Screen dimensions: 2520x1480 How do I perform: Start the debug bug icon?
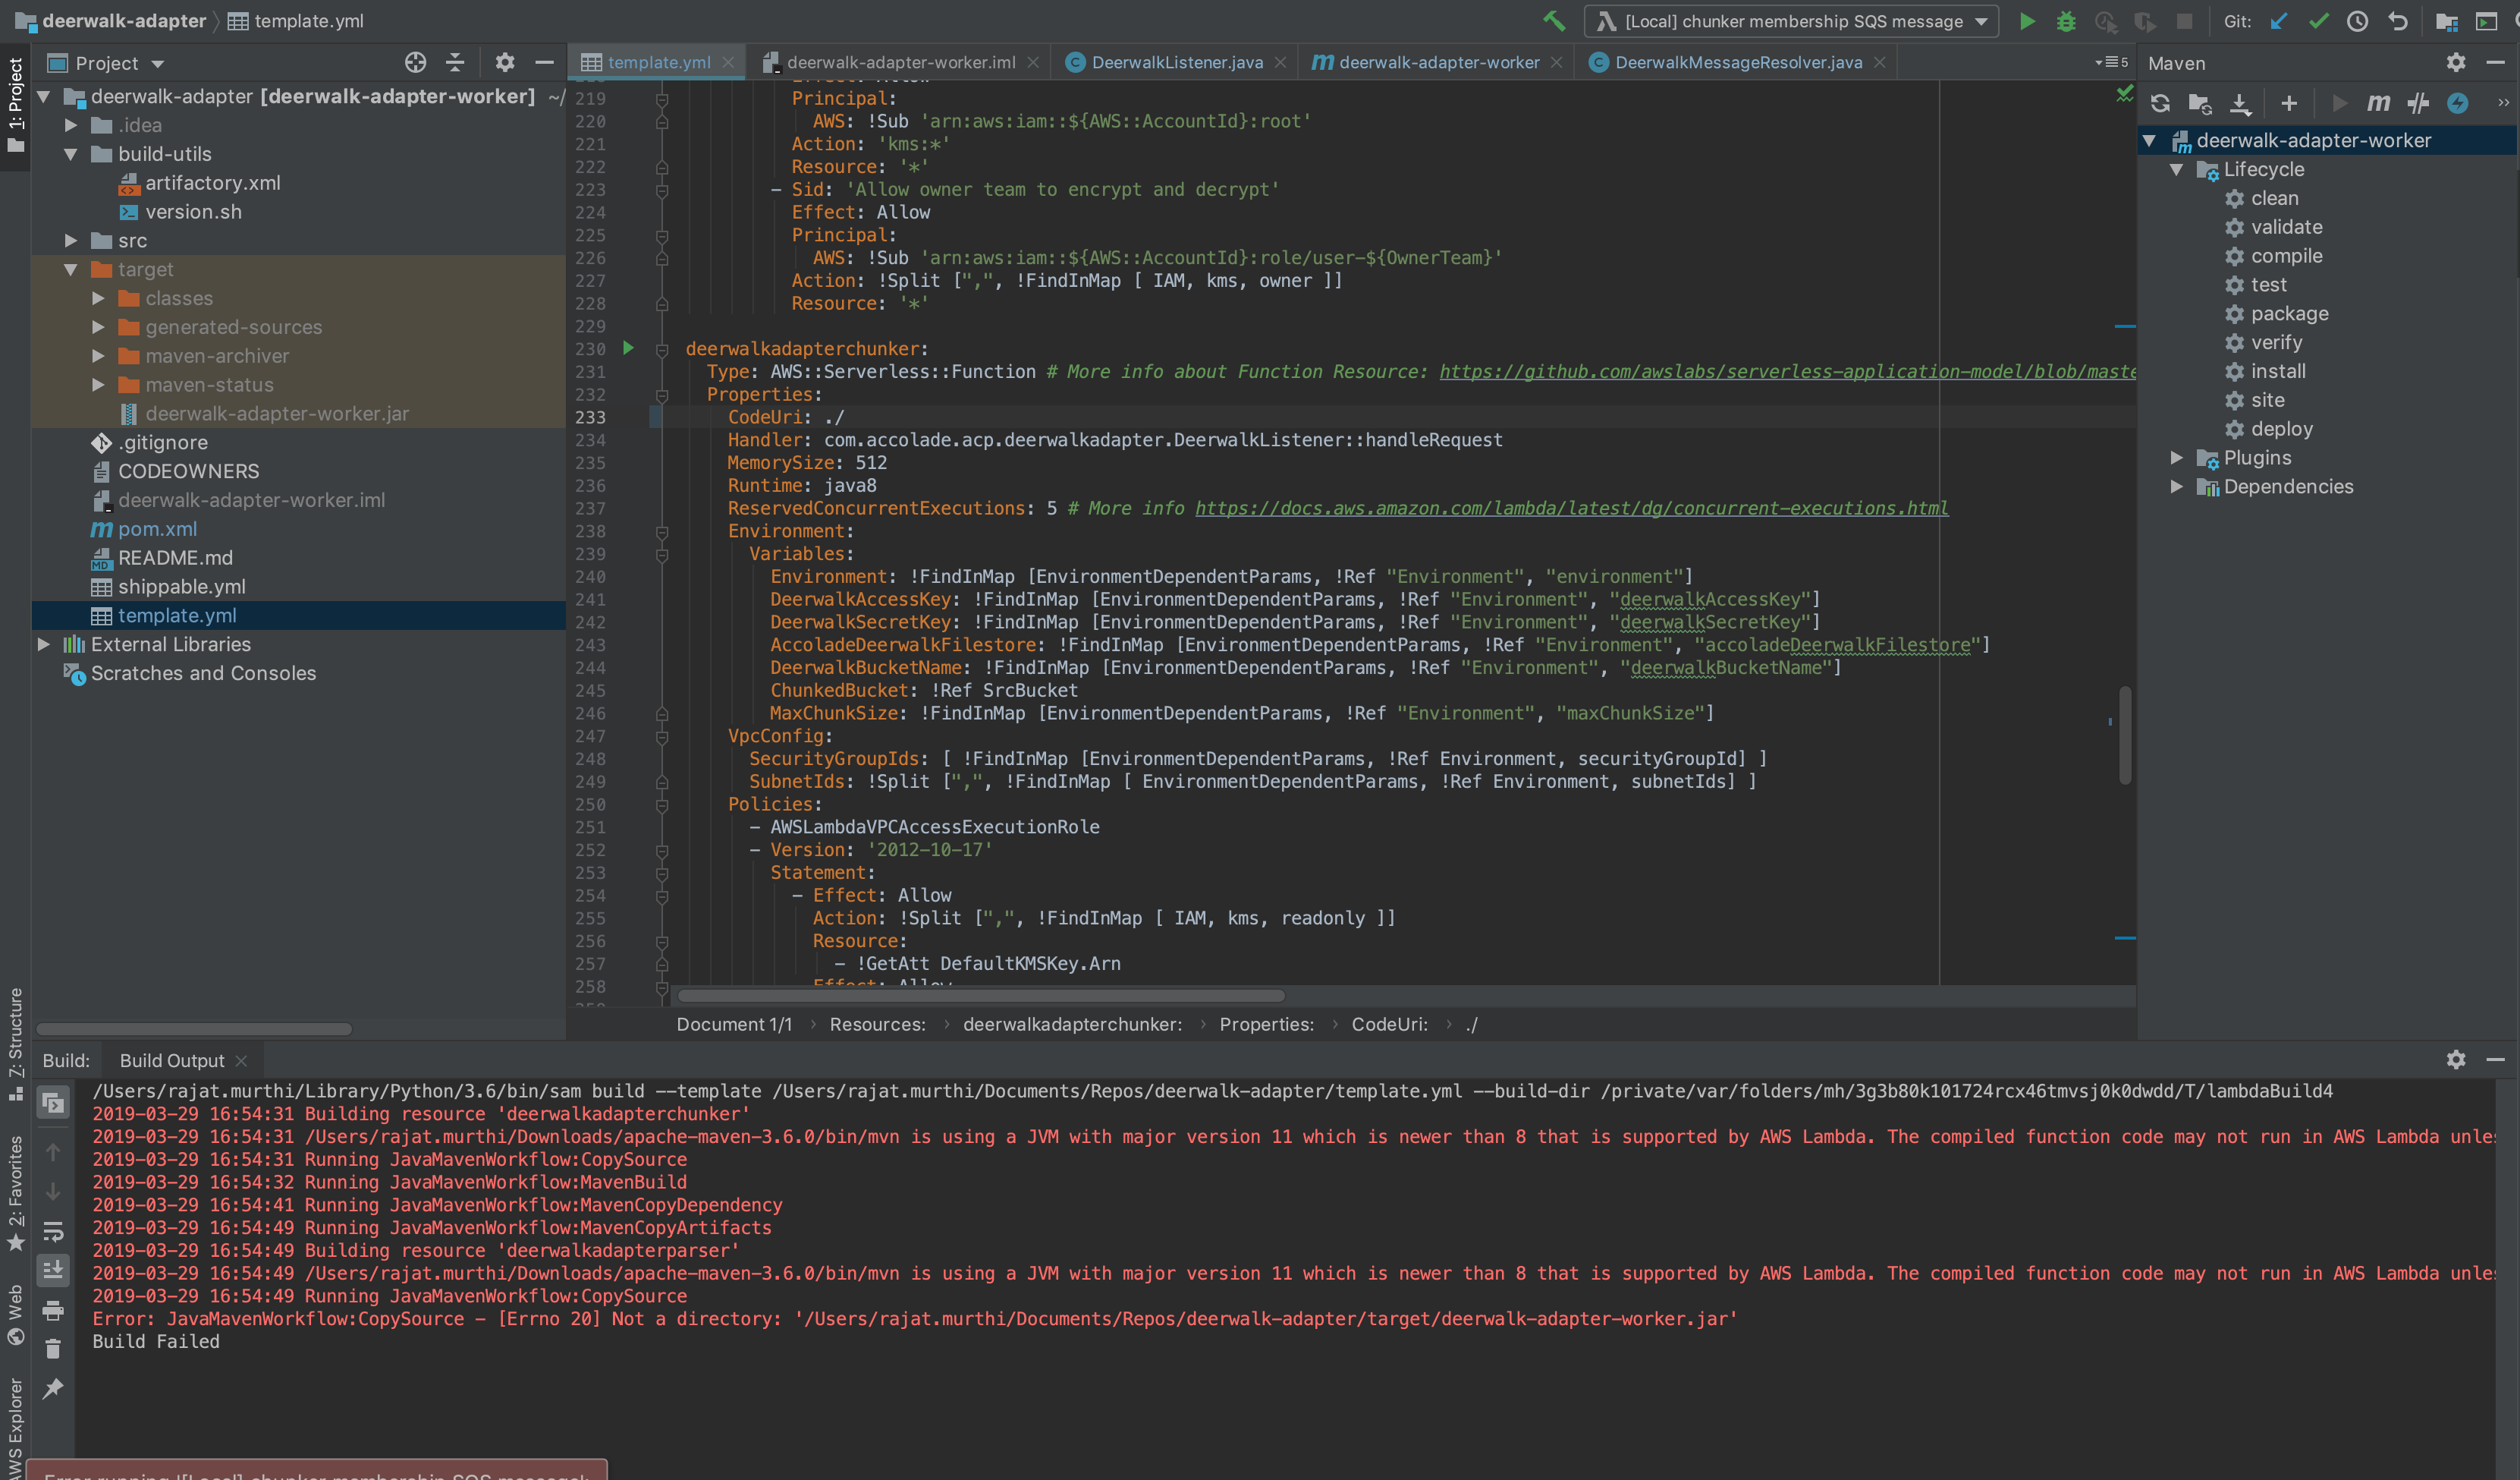[2066, 21]
